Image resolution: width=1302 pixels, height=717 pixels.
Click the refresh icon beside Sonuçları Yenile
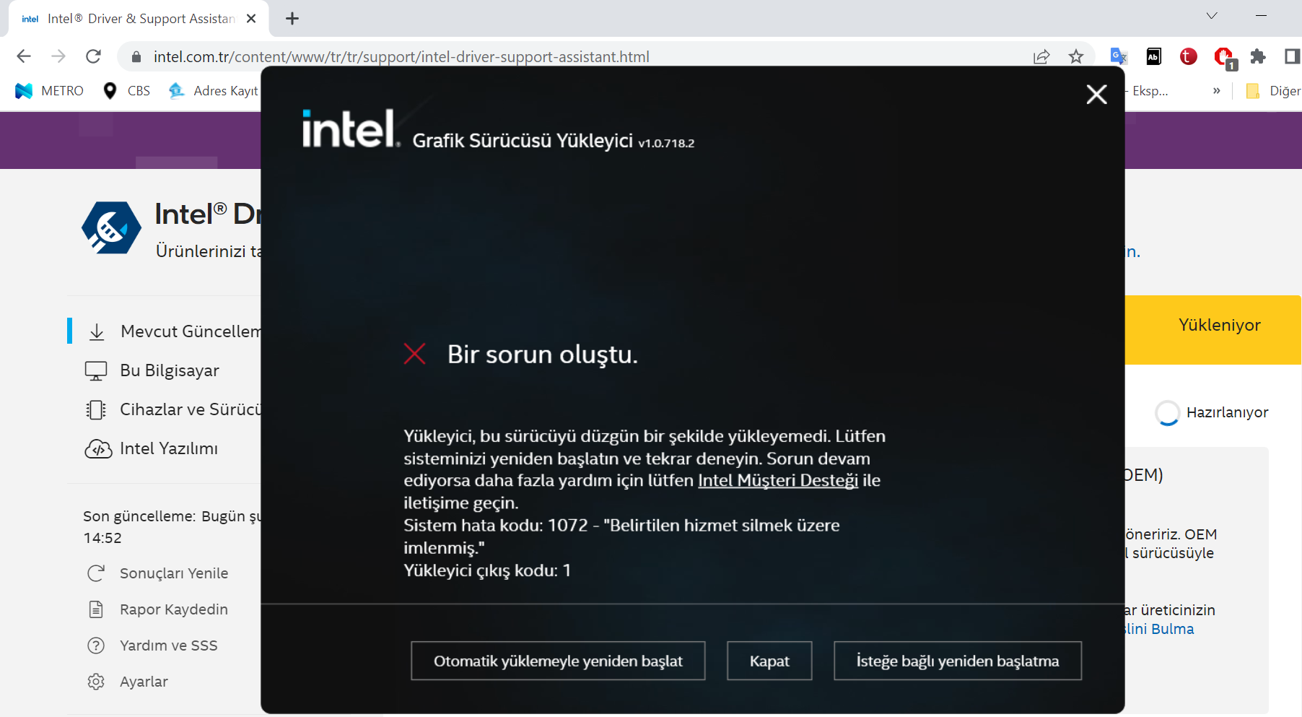coord(96,573)
